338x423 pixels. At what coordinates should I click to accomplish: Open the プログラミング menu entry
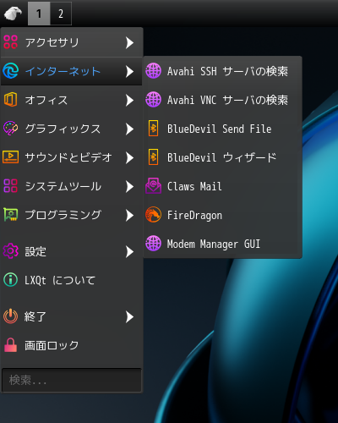click(x=72, y=215)
